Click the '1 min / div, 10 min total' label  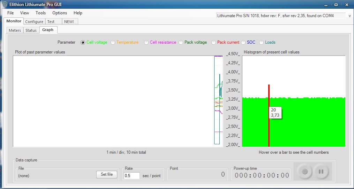pos(126,152)
